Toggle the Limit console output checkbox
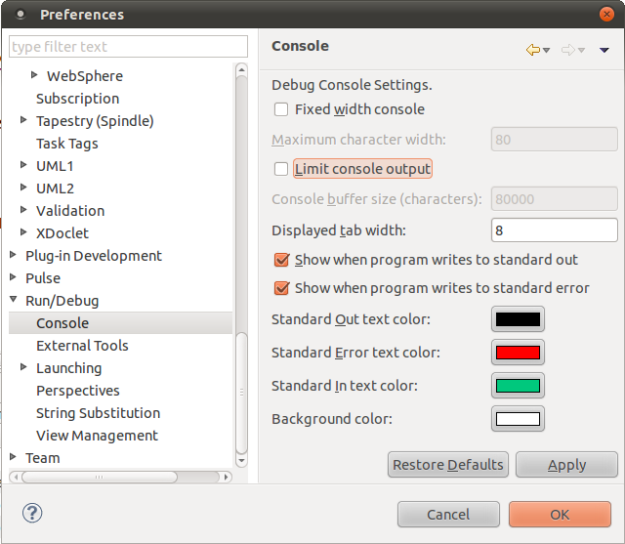This screenshot has width=625, height=544. click(281, 169)
